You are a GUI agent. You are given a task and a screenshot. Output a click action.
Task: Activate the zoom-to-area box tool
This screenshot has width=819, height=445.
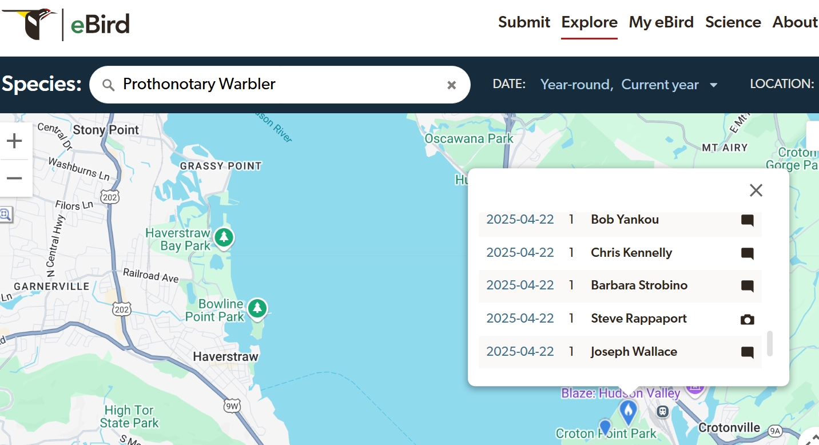coord(5,214)
